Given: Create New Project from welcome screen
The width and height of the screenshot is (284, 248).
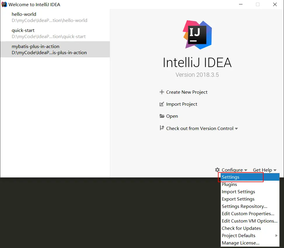Looking at the screenshot, I should pos(187,92).
